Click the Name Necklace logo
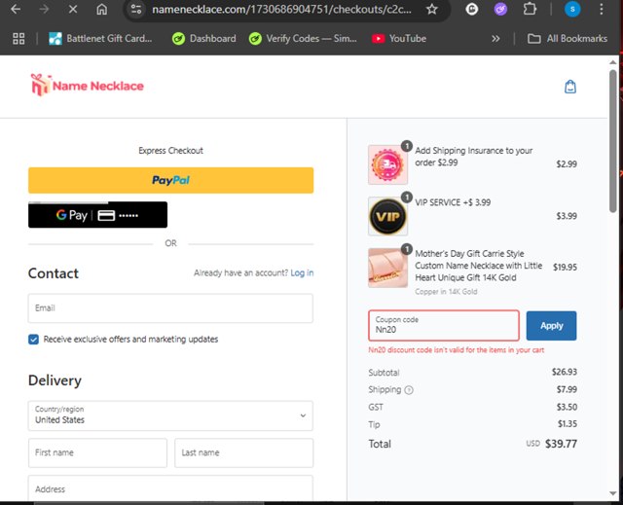 click(87, 85)
